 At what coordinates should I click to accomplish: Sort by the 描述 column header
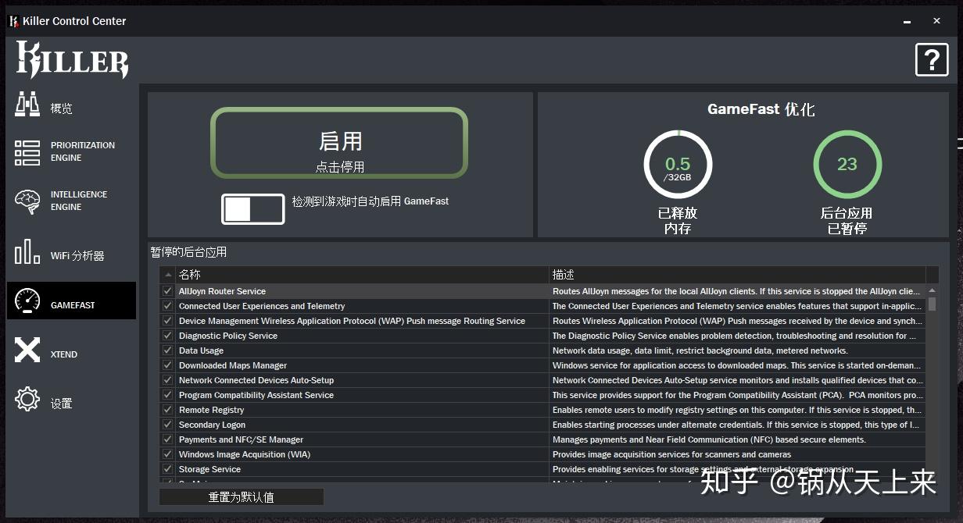click(x=737, y=275)
